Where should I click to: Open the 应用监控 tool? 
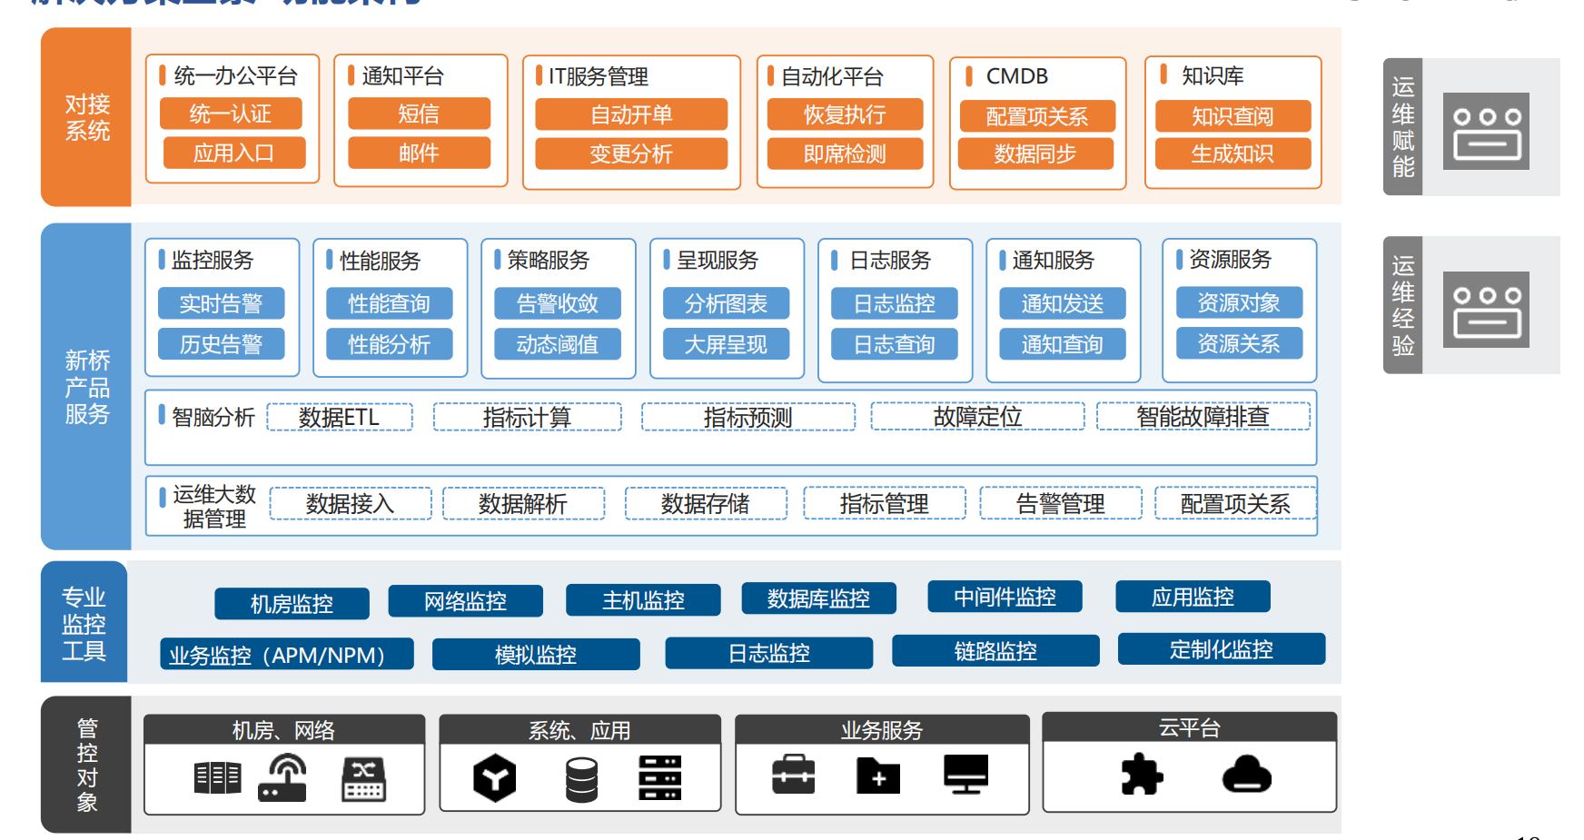1193,597
